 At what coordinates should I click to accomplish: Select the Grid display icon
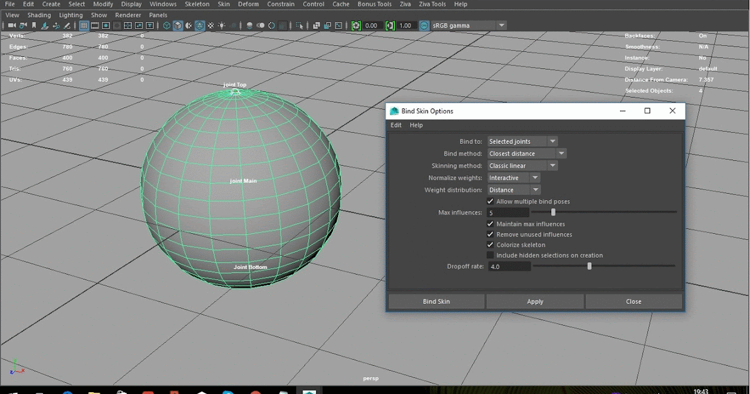pos(84,26)
